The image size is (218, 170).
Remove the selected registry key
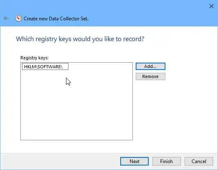point(150,76)
